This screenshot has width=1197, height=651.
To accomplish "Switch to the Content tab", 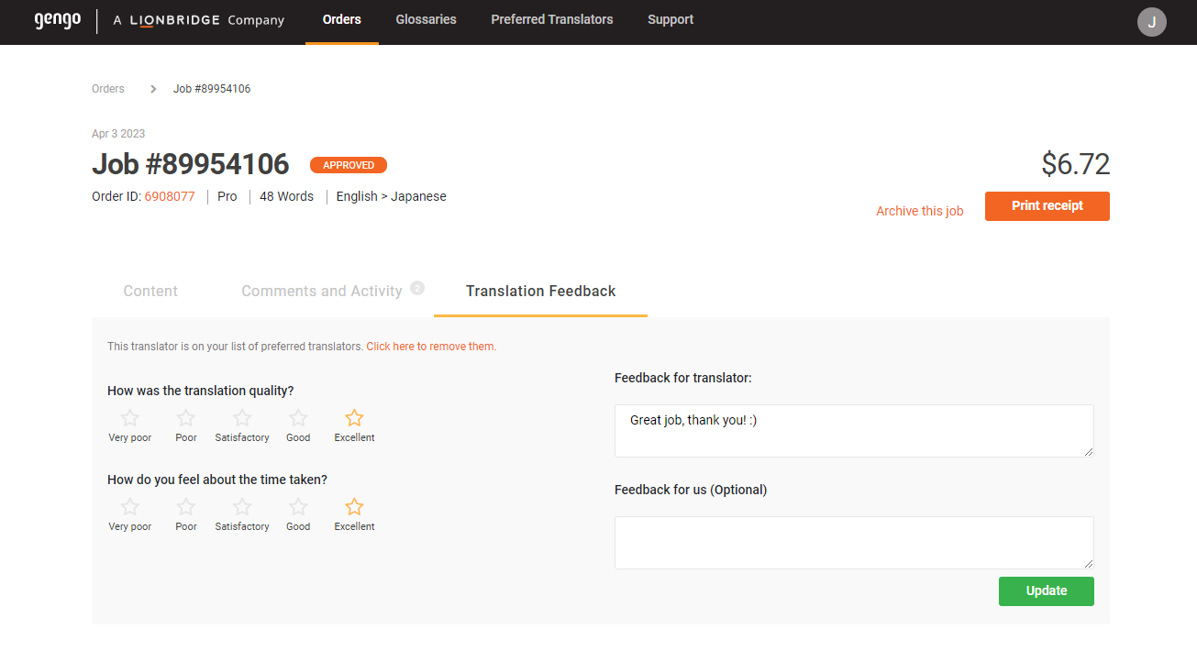I will (150, 291).
